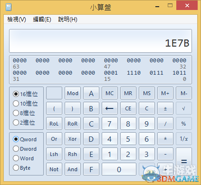Select 16進位 hexadecimal mode

[25, 94]
